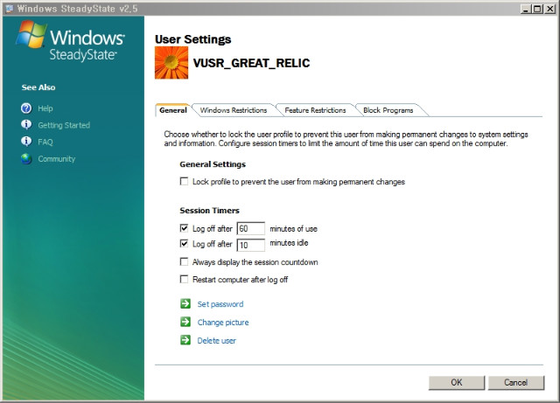This screenshot has width=560, height=403.
Task: Uncheck Log off after minutes idle
Action: (x=184, y=244)
